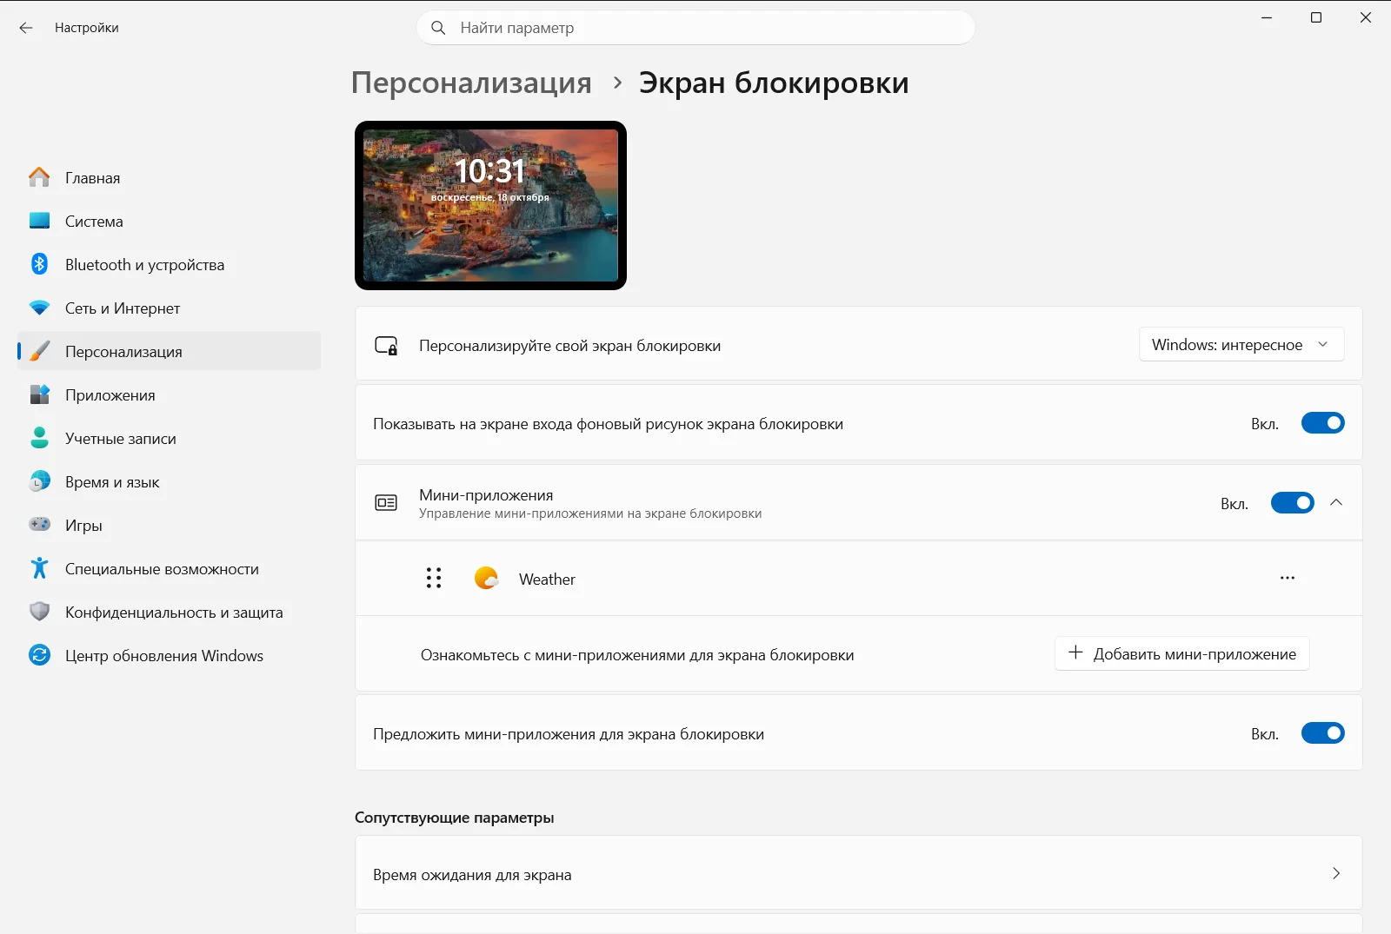
Task: Open Время ожидания для экрана setting
Action: coord(858,873)
